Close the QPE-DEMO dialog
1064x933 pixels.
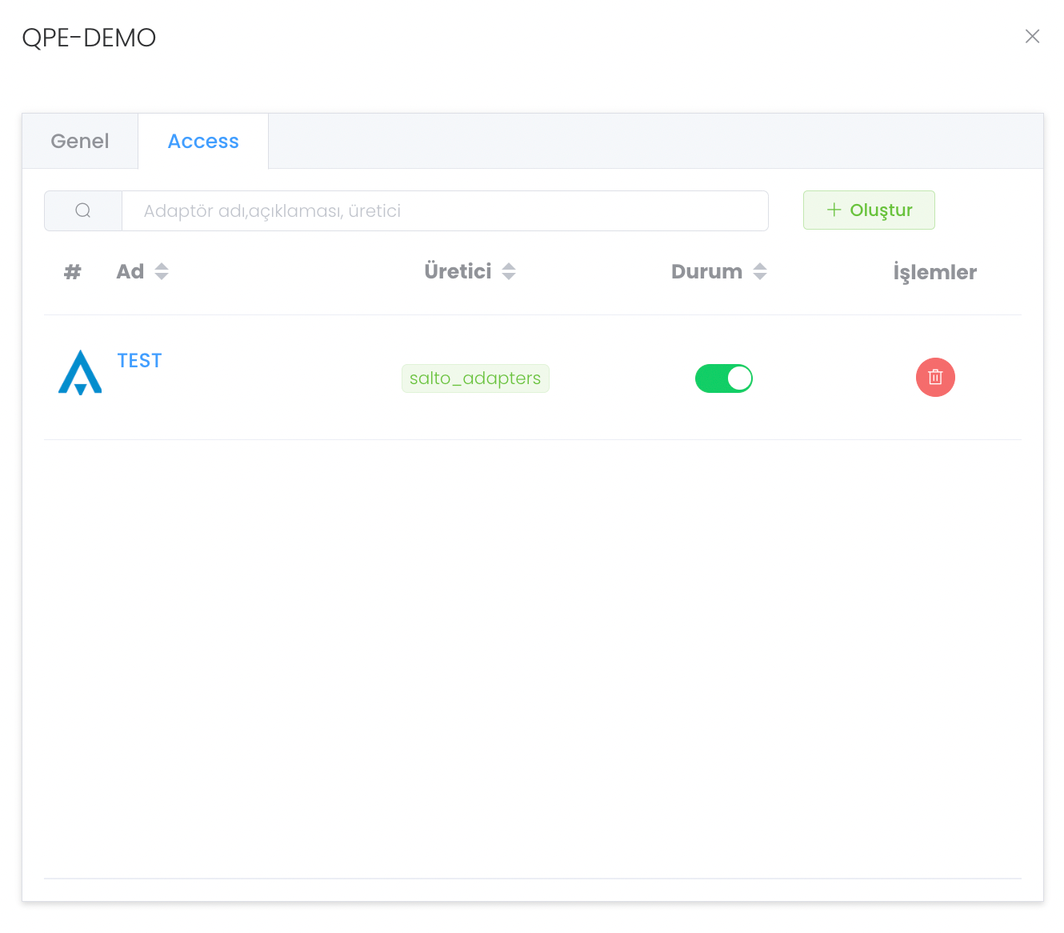tap(1032, 37)
